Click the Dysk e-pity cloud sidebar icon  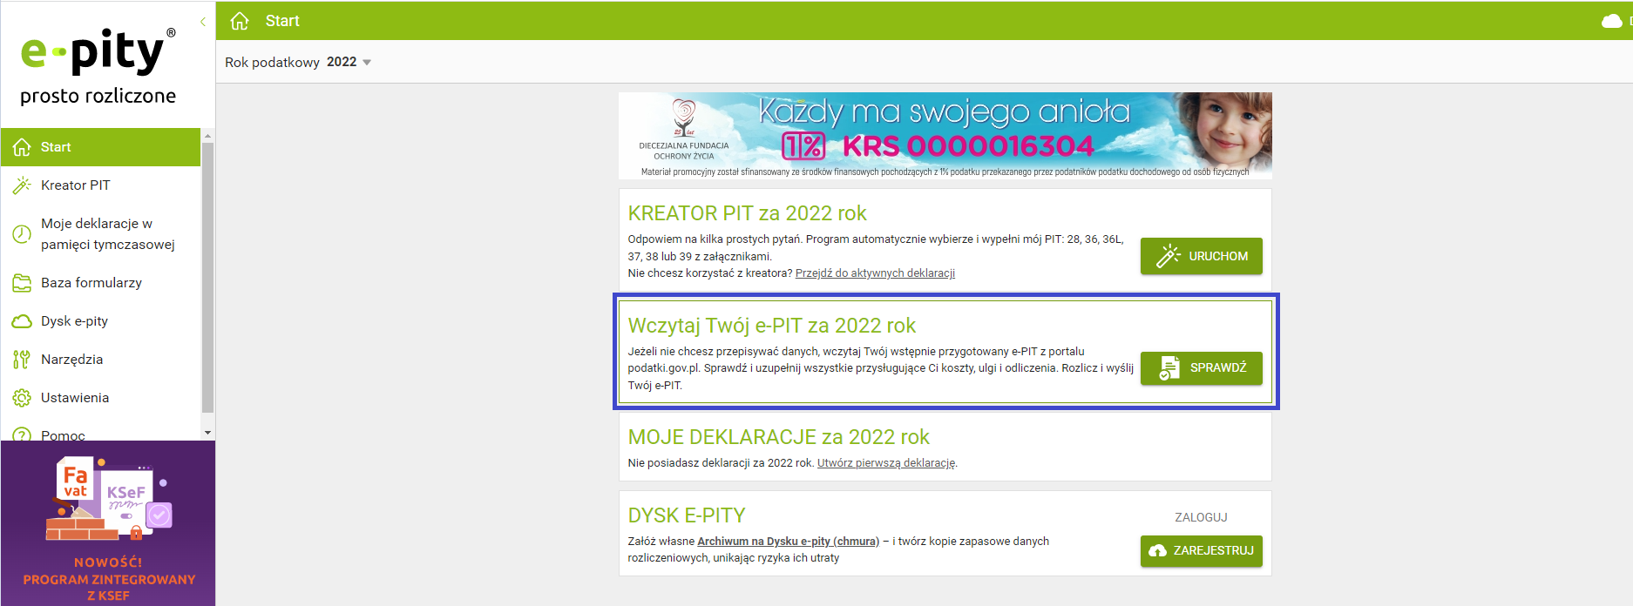[22, 321]
